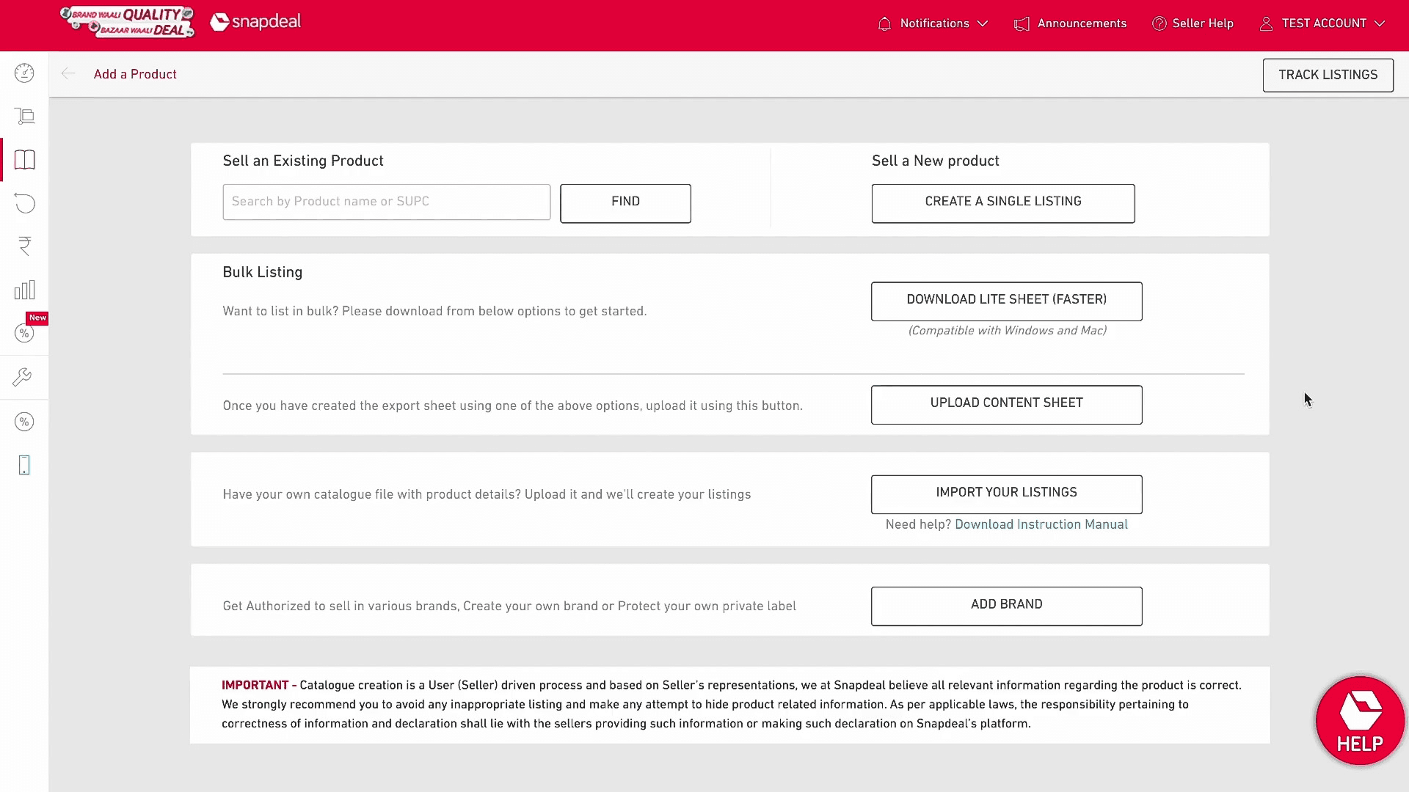Click the mobile phone sidebar icon
The height and width of the screenshot is (792, 1409).
tap(24, 465)
